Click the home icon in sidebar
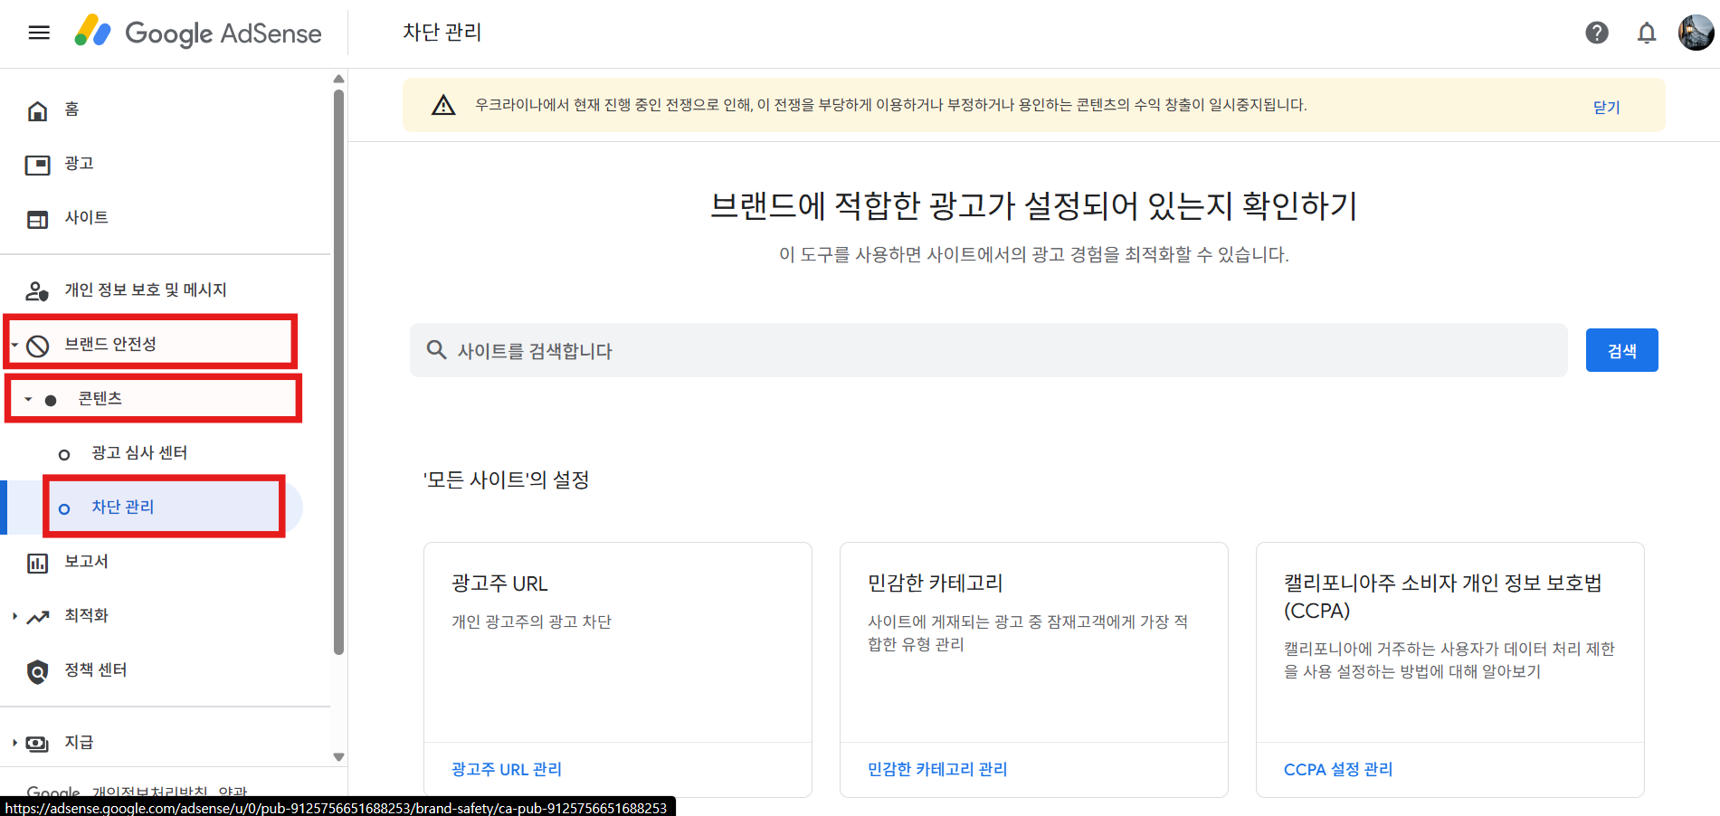The image size is (1720, 816). point(37,110)
